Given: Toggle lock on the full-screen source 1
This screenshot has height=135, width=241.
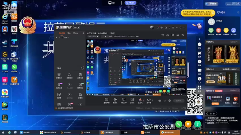Looking at the screenshot, I should pos(59,37).
